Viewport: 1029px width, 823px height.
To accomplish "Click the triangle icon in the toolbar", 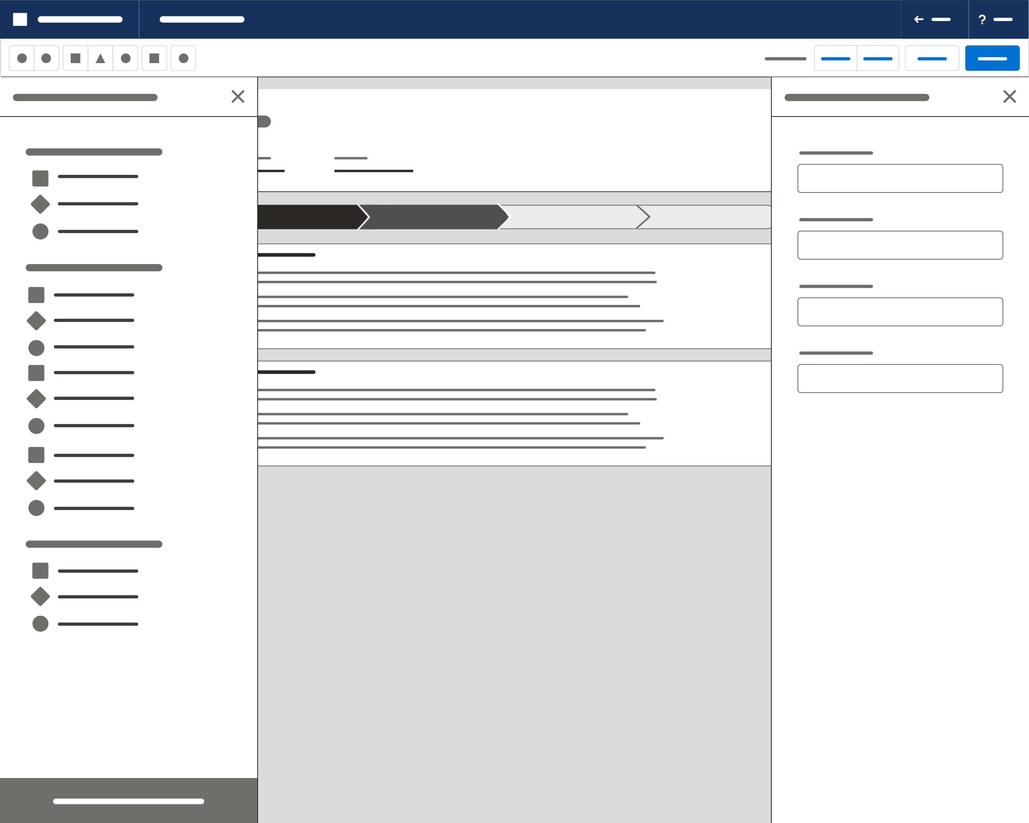I will coord(100,58).
